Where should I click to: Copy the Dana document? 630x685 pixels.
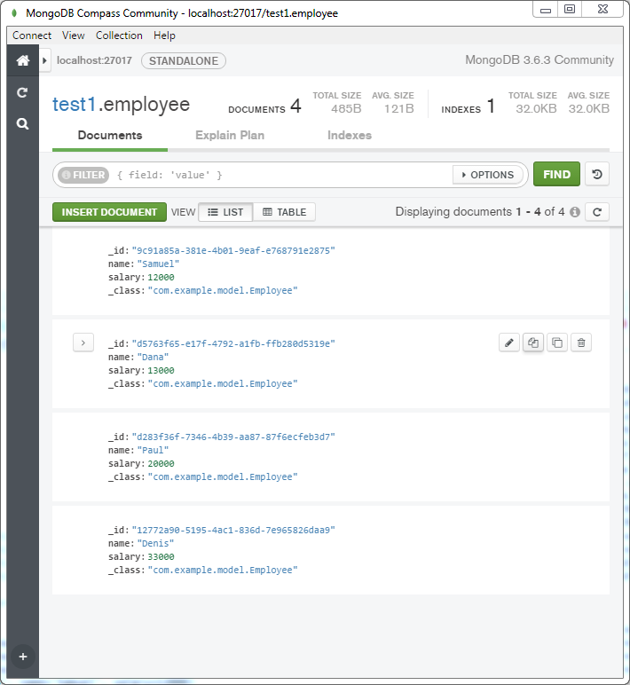point(533,342)
